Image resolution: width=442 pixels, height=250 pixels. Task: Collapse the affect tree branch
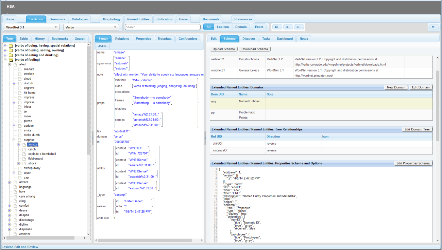(x=10, y=64)
